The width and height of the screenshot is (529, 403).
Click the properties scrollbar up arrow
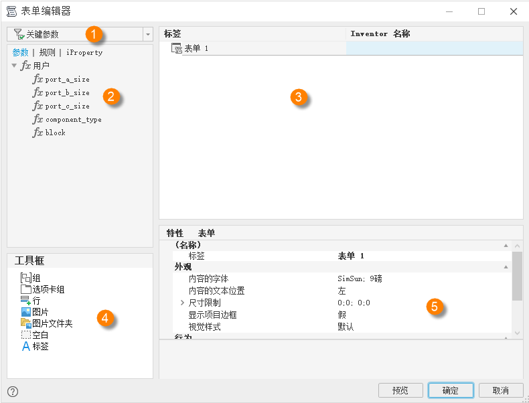click(x=517, y=246)
